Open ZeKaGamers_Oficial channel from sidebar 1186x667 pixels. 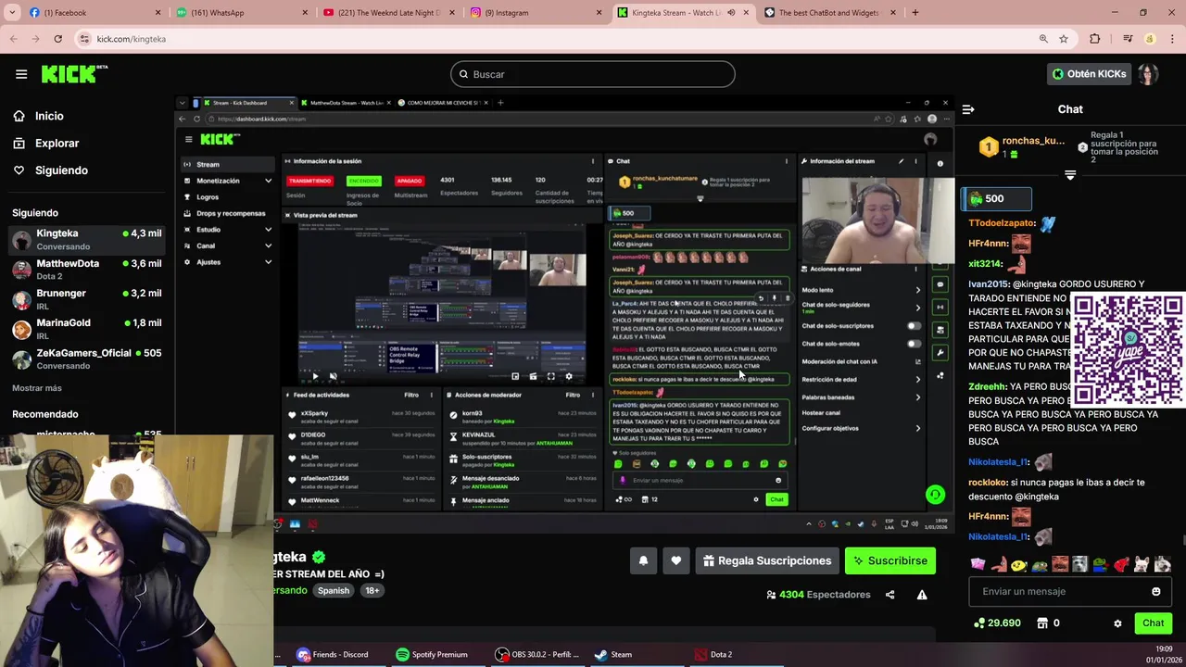87,359
